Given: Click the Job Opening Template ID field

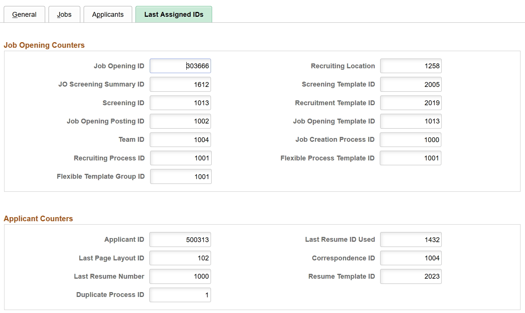Looking at the screenshot, I should pos(411,121).
